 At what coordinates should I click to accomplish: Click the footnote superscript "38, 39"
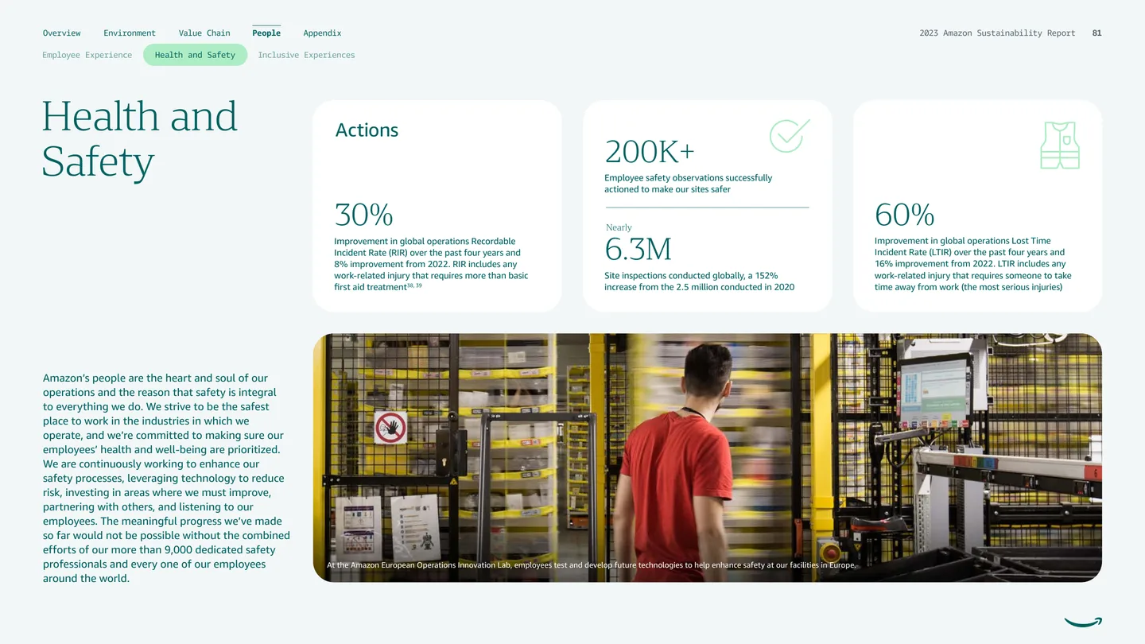(414, 285)
